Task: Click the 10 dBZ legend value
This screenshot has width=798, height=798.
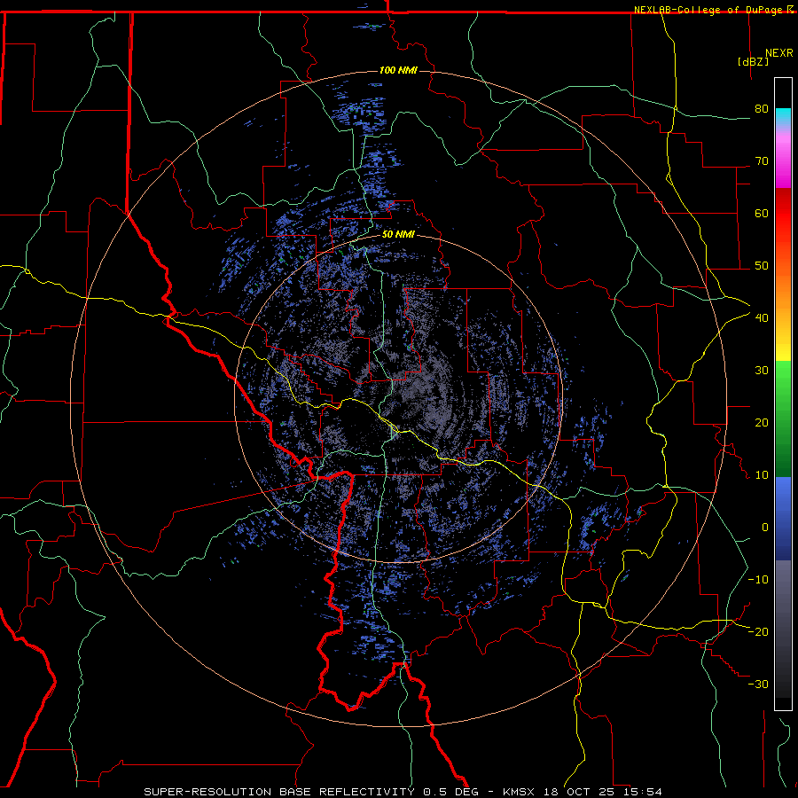Action: 762,475
